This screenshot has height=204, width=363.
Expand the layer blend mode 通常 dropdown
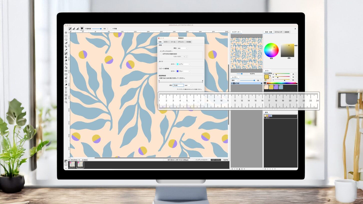coord(235,80)
